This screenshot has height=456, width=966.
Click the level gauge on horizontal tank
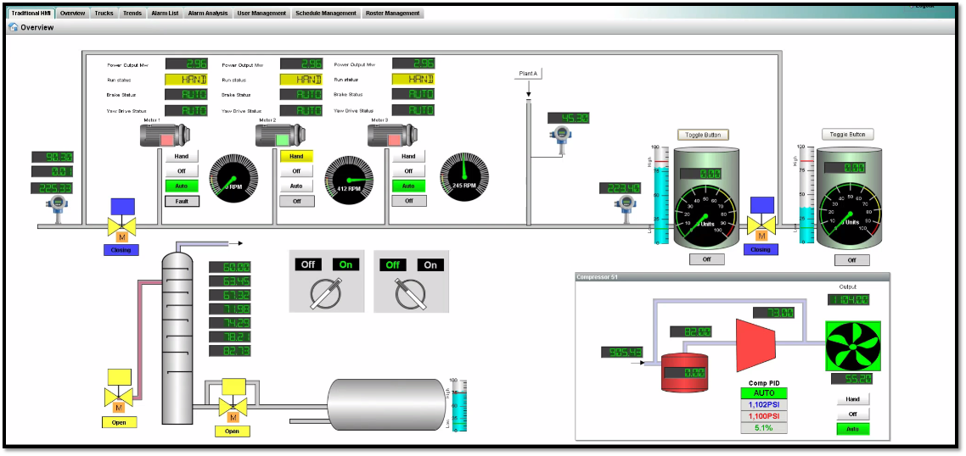point(459,403)
